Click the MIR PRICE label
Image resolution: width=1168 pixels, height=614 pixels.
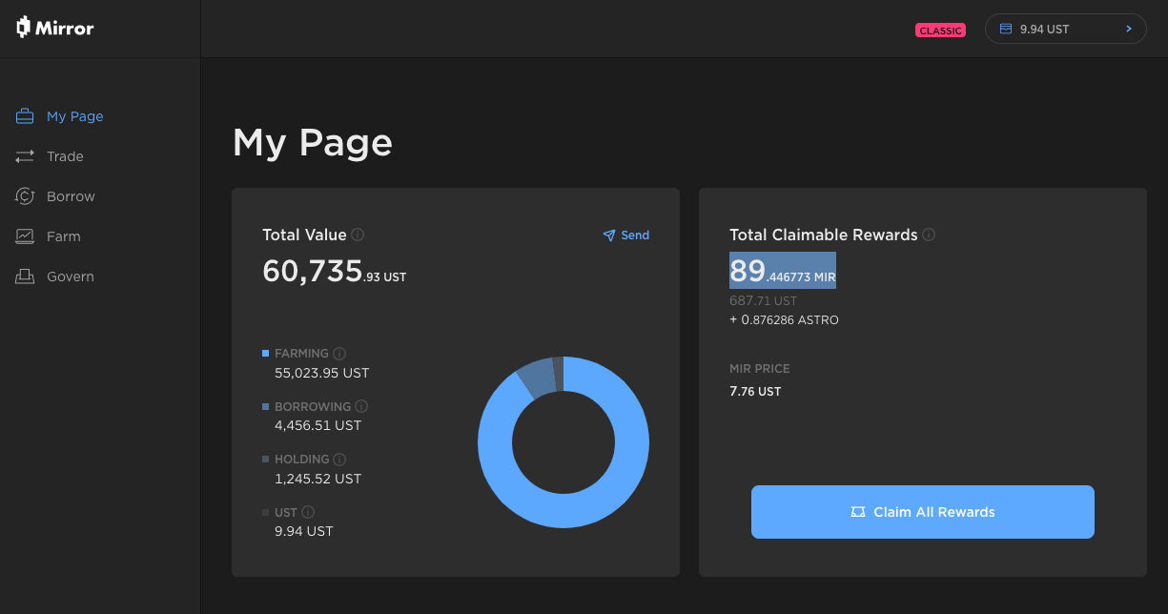[x=760, y=369]
